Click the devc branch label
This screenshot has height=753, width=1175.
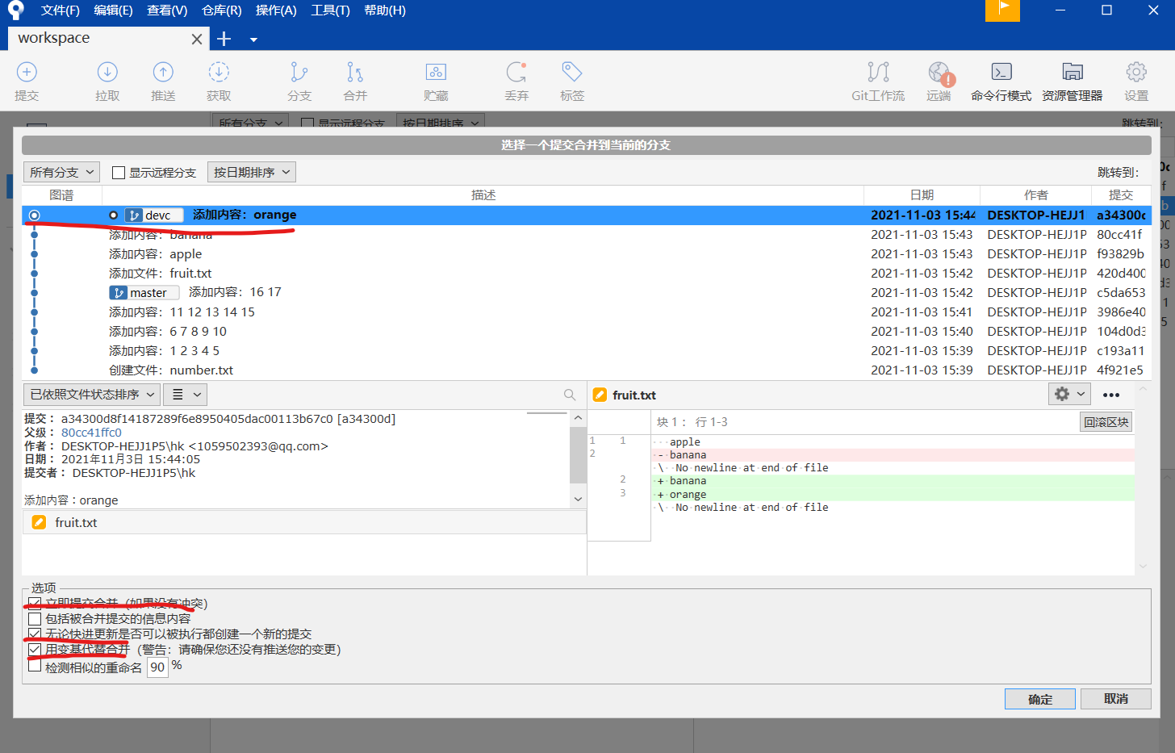coord(154,215)
